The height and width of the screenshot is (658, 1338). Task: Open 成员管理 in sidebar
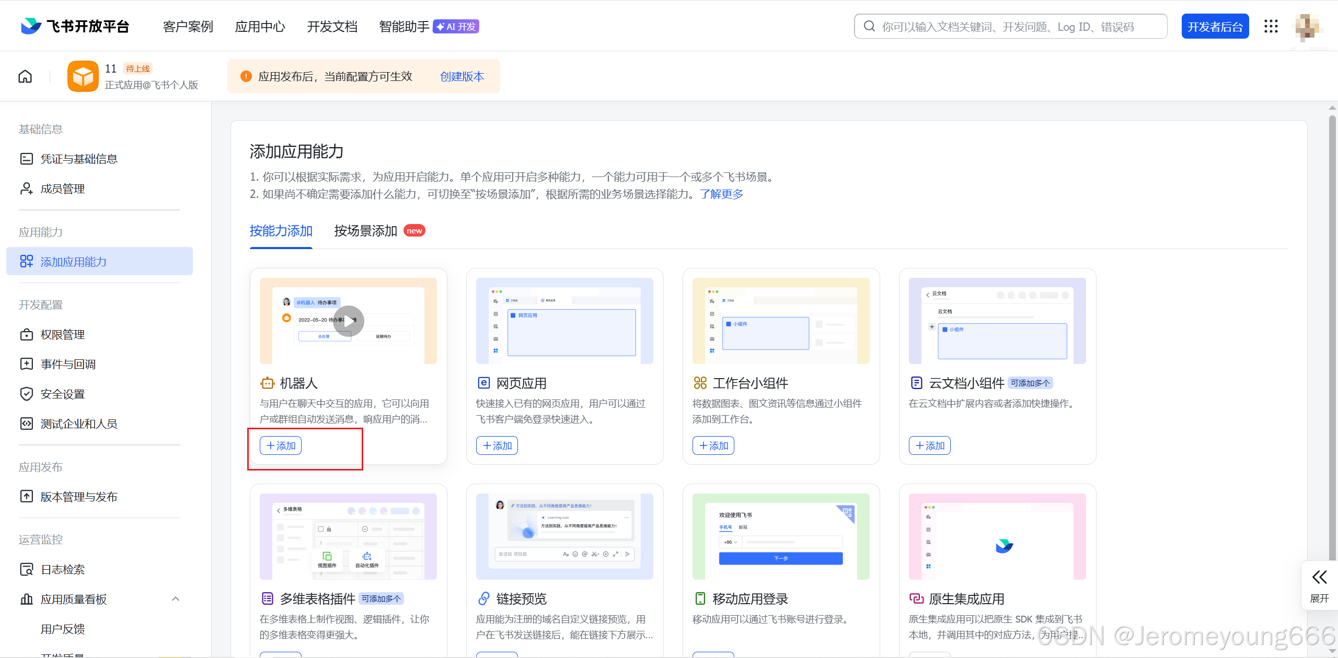[62, 189]
